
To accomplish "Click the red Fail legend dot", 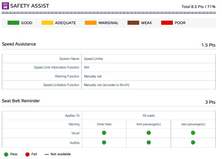I will (27, 154).
